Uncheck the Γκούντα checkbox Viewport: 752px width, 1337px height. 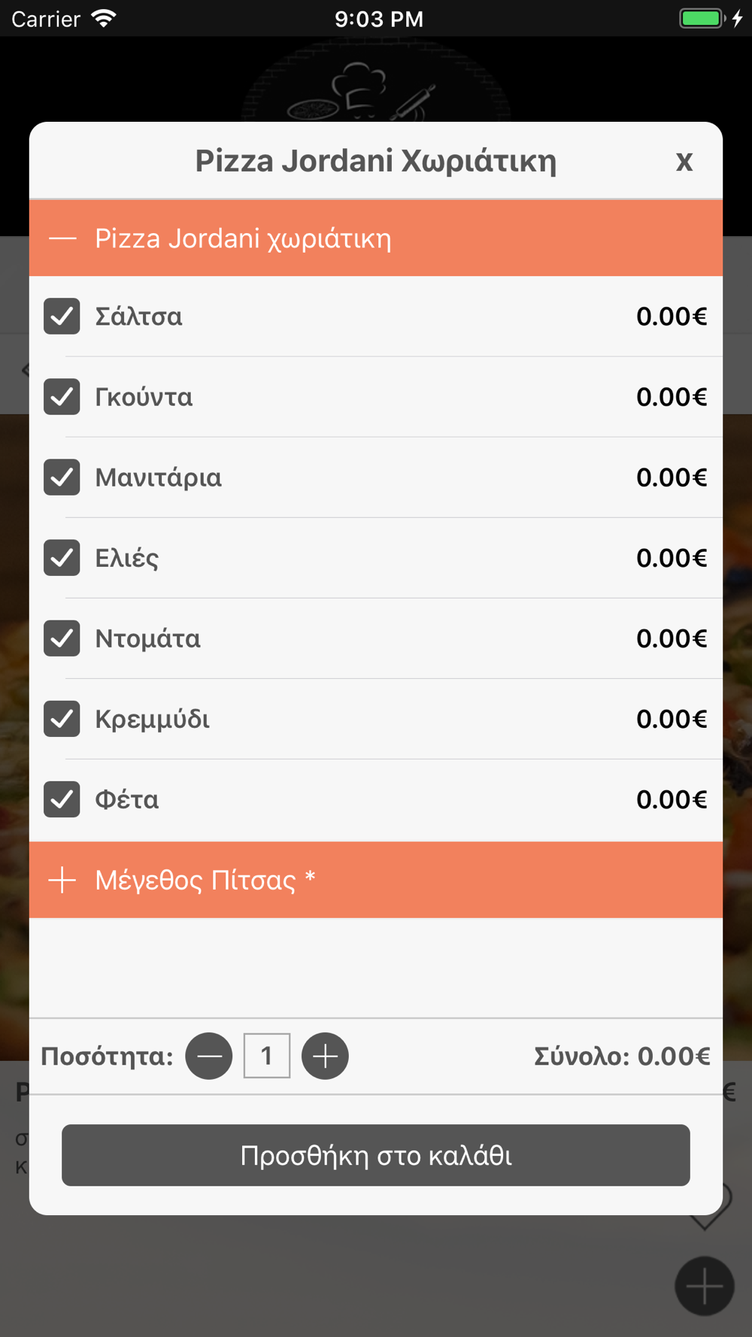[x=62, y=396]
